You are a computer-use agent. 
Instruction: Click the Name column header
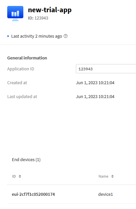pos(103,176)
